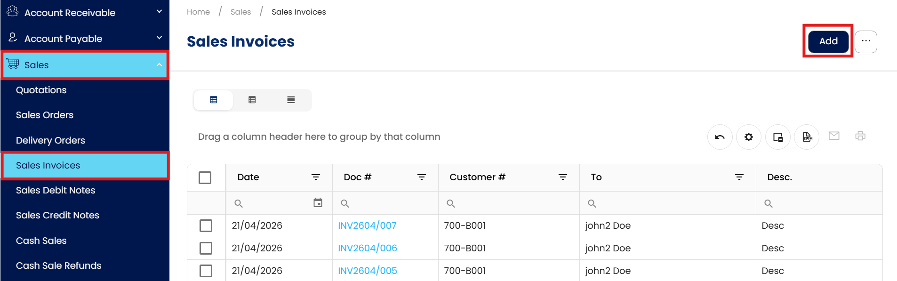Open the Date filter calendar picker
Viewport: 897px width, 281px height.
pos(318,203)
